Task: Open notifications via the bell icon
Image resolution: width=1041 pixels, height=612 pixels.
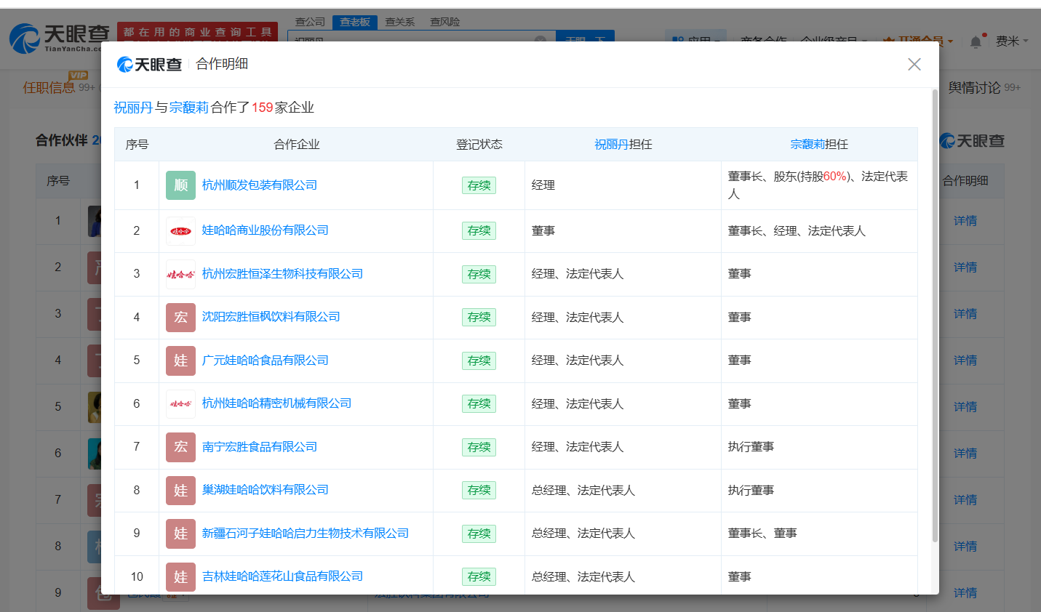Action: pos(976,41)
